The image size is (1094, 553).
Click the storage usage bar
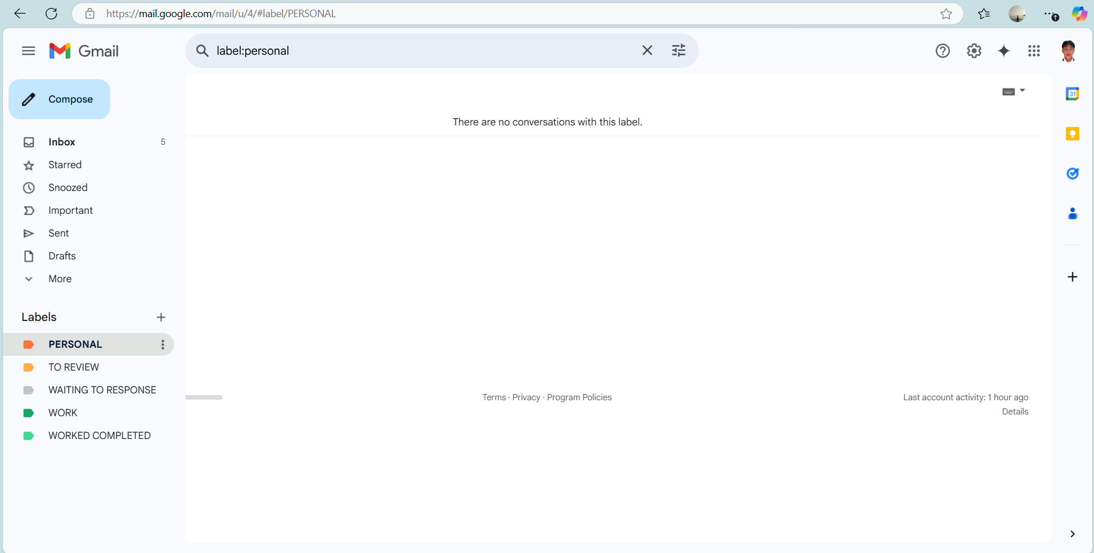coord(204,397)
